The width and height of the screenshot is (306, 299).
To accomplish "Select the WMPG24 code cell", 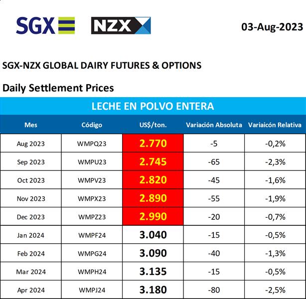I will (92, 254).
